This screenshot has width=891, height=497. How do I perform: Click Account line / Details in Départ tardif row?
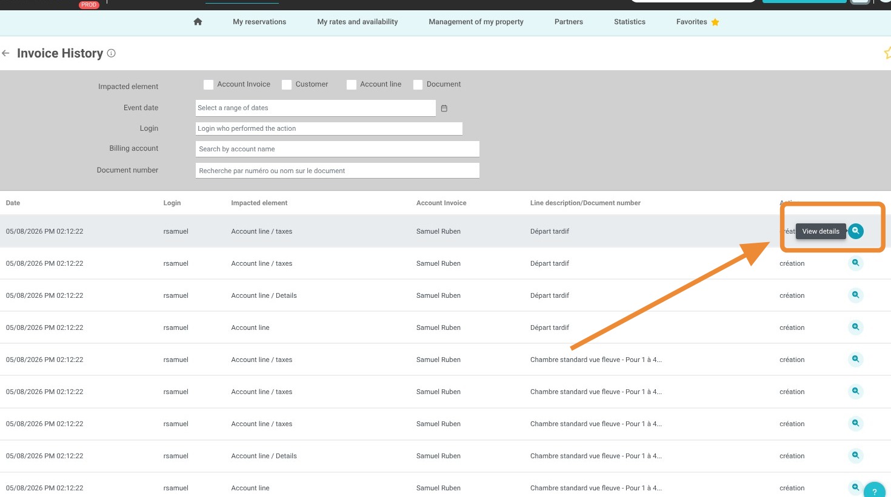click(x=264, y=295)
